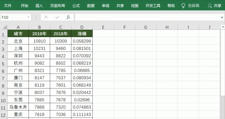225x119 pixels.
Task: Select column J header
Action: point(209,27)
